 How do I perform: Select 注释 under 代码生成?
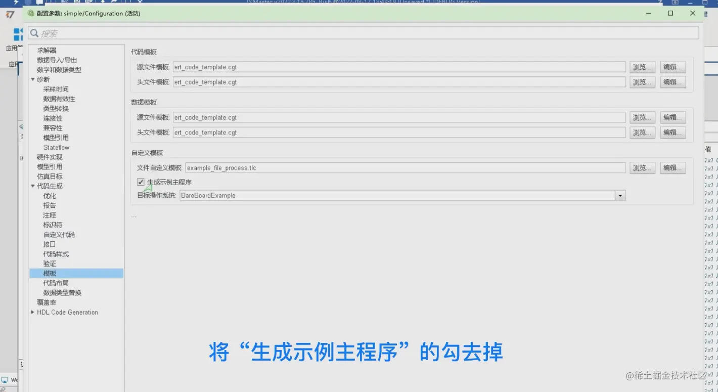pyautogui.click(x=50, y=215)
